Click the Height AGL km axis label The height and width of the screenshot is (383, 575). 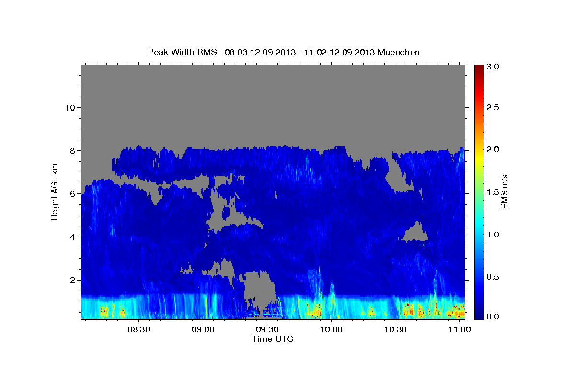55,192
